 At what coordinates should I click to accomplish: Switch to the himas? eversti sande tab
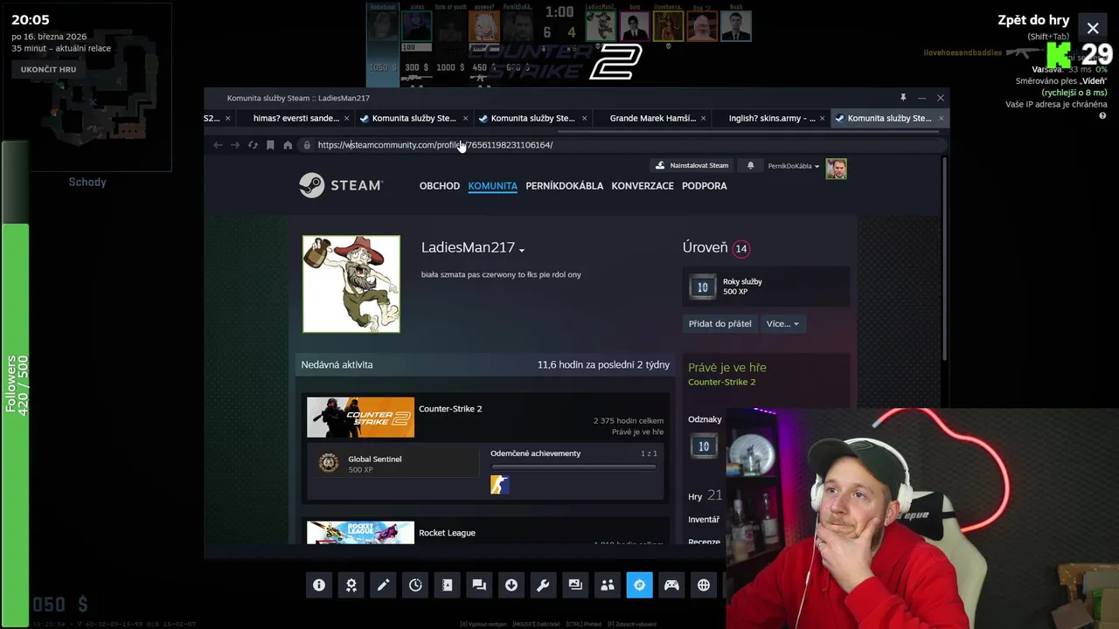coord(296,118)
